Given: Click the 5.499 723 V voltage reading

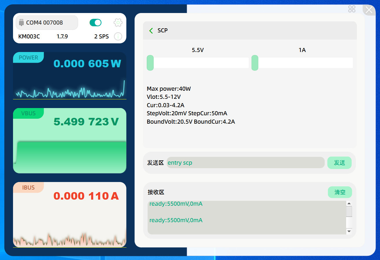Looking at the screenshot, I should (x=86, y=122).
